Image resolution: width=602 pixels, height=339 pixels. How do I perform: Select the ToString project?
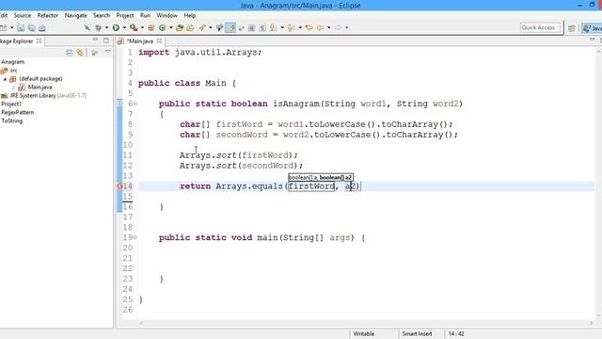[12, 121]
